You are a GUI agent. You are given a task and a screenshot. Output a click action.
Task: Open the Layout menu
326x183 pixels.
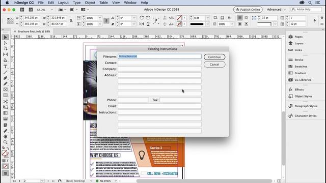(x=63, y=3)
